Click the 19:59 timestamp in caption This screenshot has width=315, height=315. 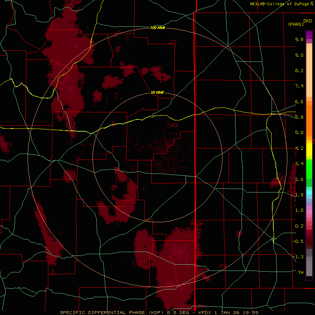tap(251, 313)
